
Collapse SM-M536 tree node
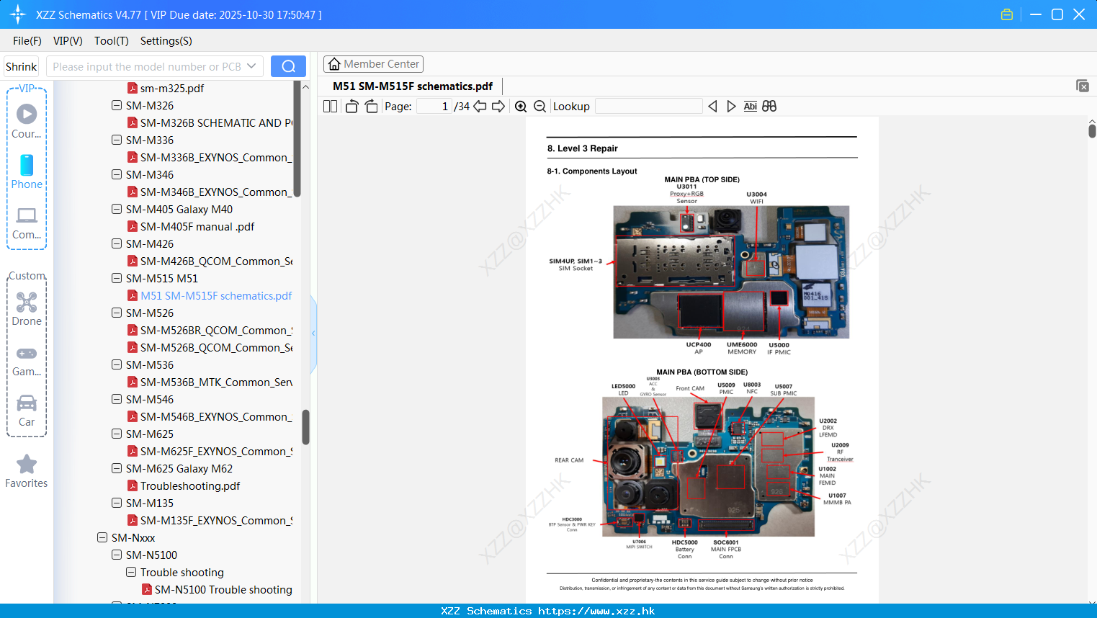tap(117, 364)
